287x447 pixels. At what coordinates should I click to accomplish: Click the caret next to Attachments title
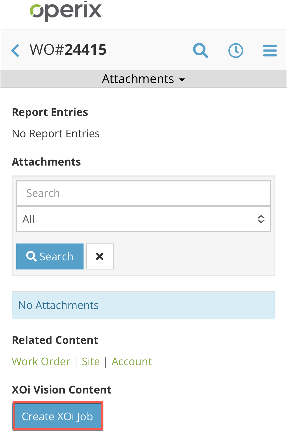click(x=182, y=80)
